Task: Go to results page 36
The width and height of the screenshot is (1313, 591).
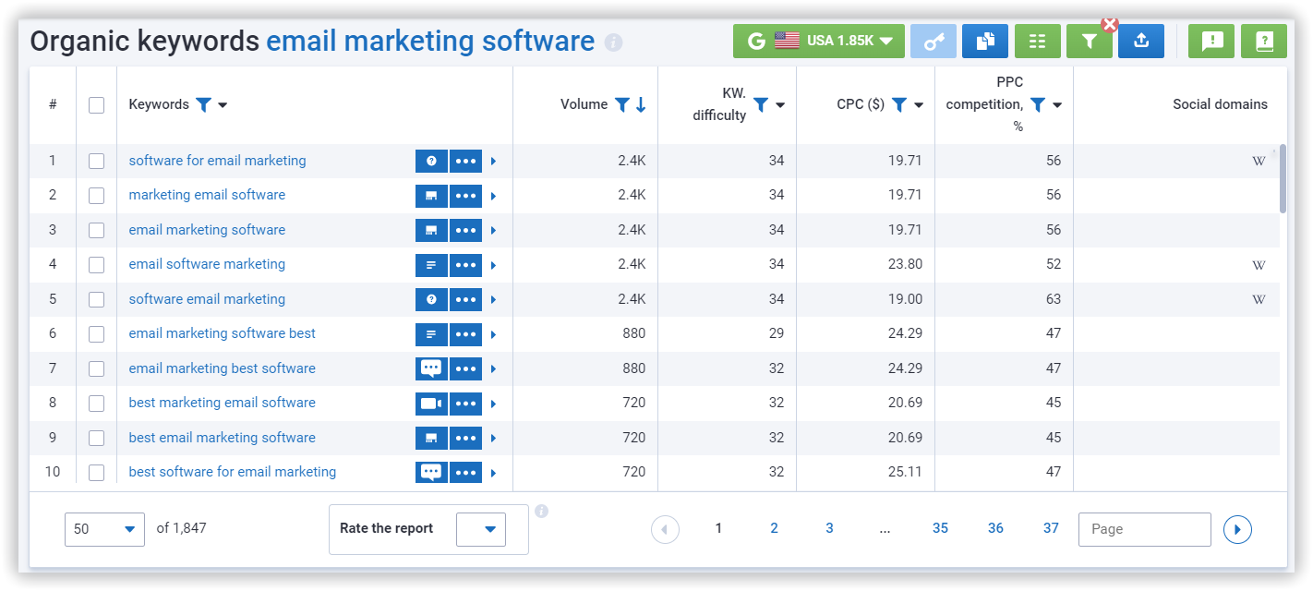Action: pyautogui.click(x=995, y=528)
